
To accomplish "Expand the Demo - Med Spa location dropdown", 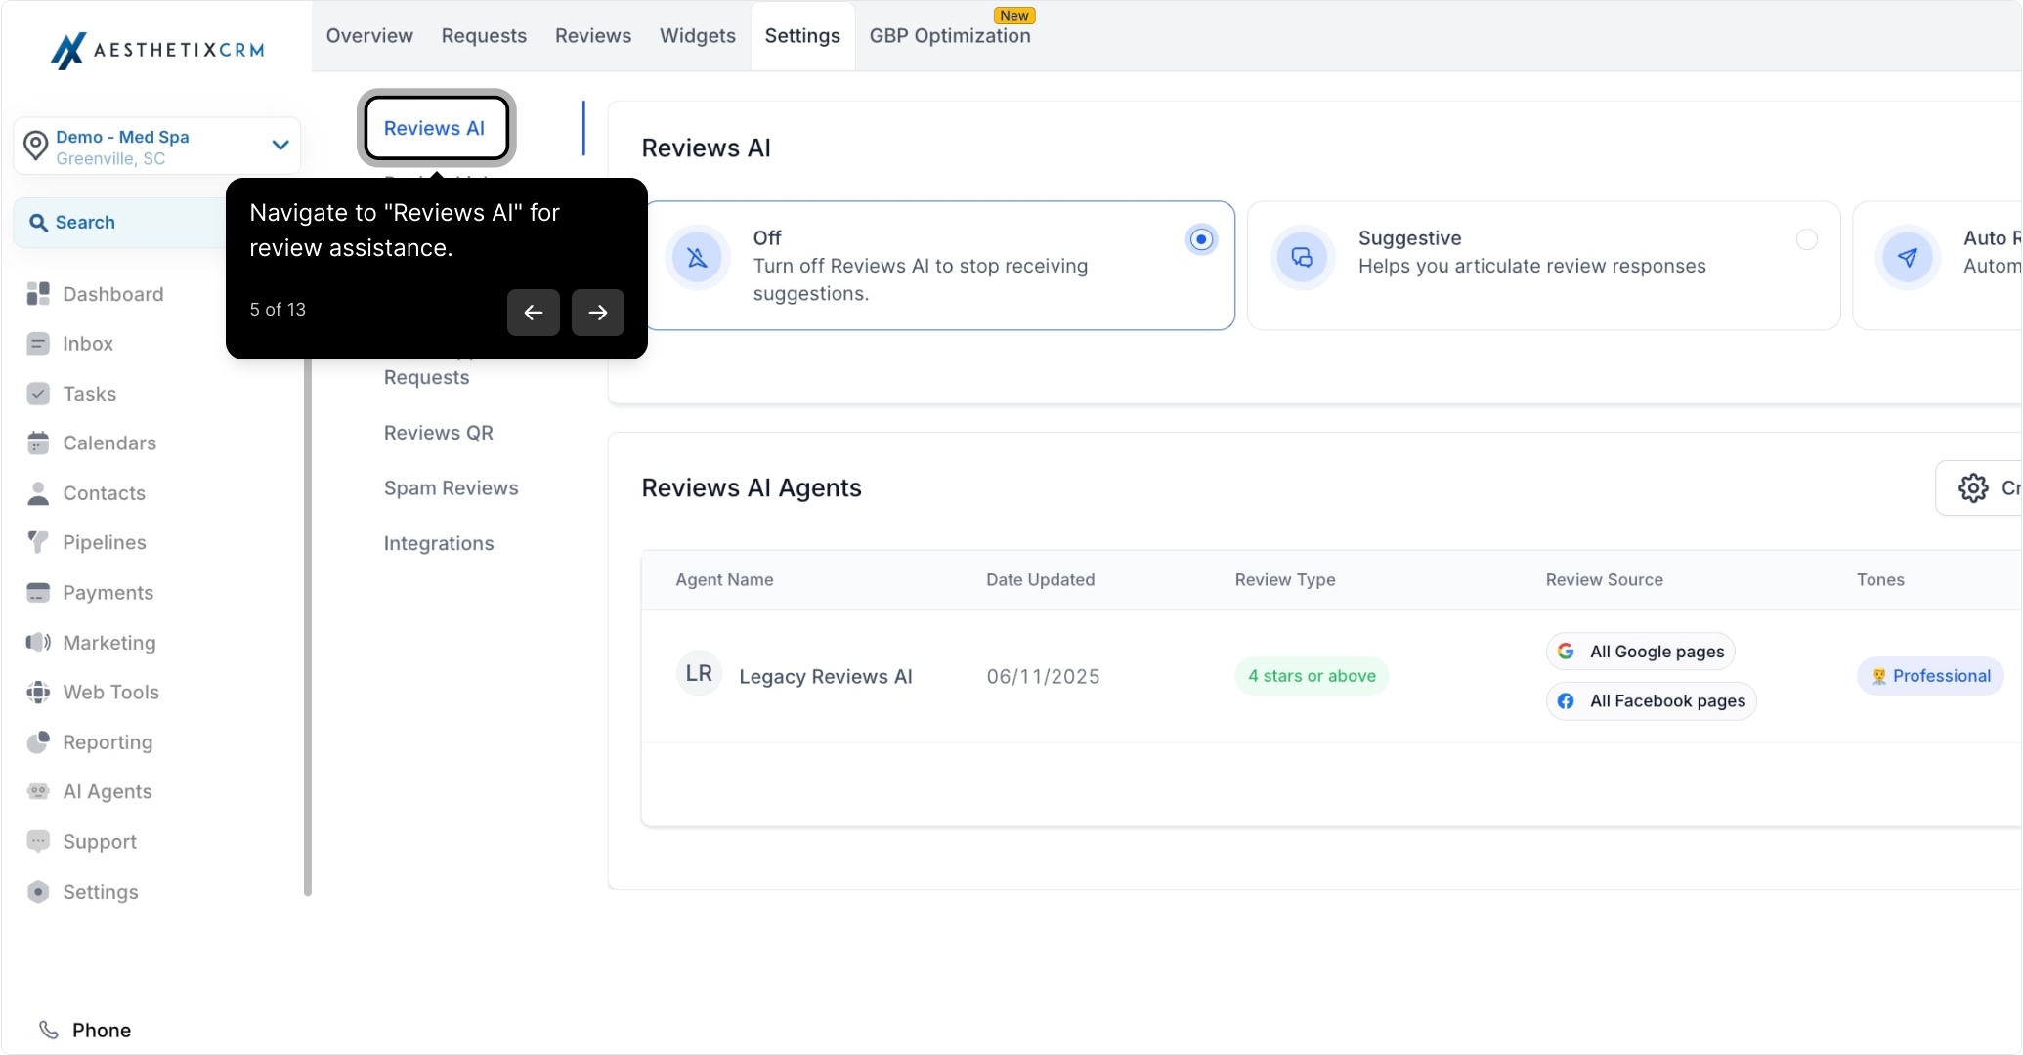I will [x=280, y=146].
